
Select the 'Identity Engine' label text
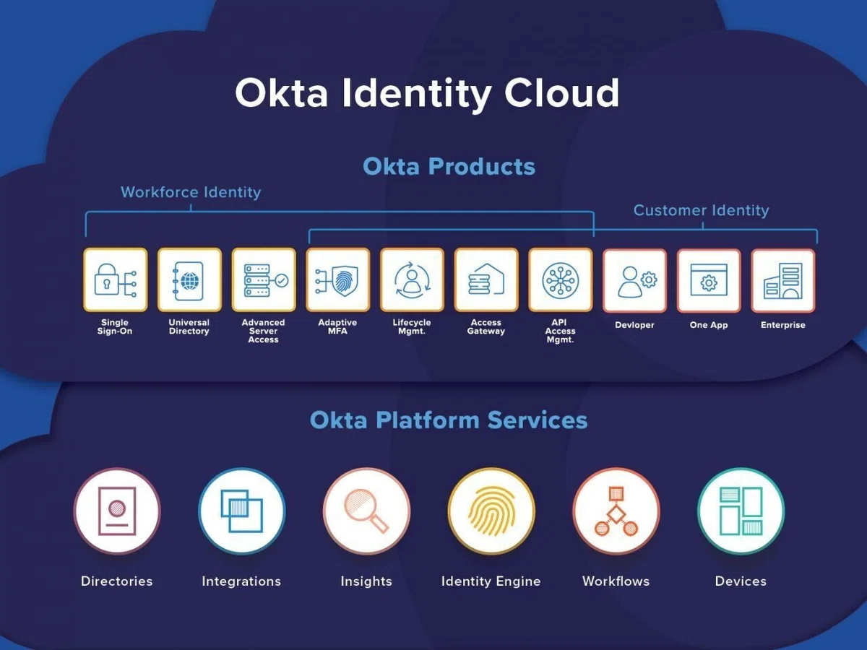point(491,581)
